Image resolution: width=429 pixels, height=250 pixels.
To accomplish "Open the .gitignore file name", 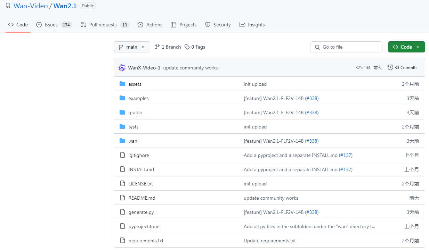I will (x=139, y=155).
